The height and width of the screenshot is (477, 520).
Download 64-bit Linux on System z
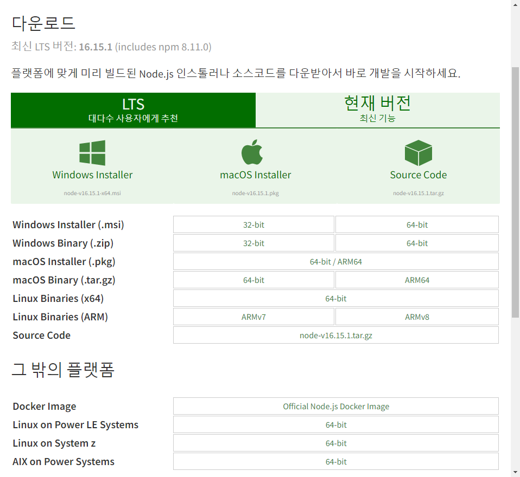(x=336, y=443)
